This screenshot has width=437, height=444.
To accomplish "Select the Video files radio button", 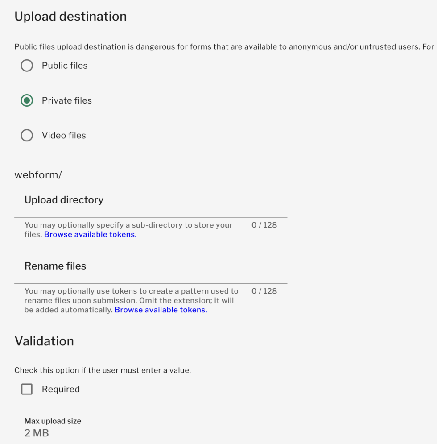I will coord(27,135).
